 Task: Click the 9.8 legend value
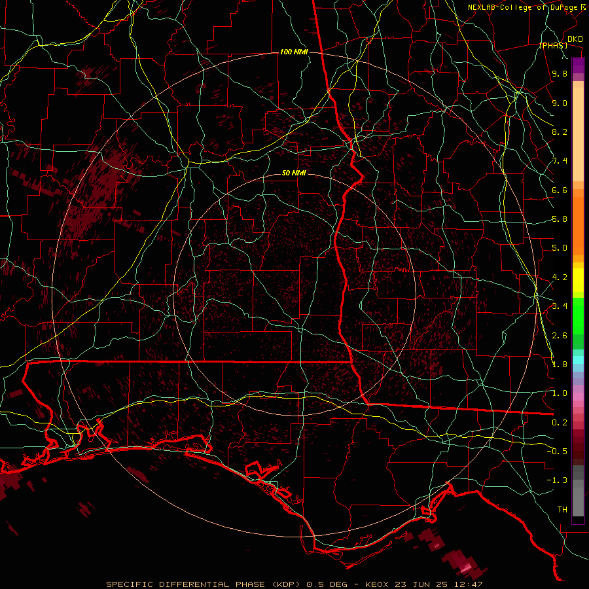click(x=560, y=73)
